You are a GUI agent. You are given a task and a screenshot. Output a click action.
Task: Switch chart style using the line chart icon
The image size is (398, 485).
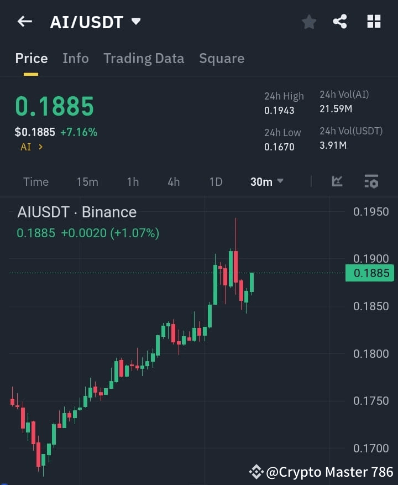click(x=337, y=181)
